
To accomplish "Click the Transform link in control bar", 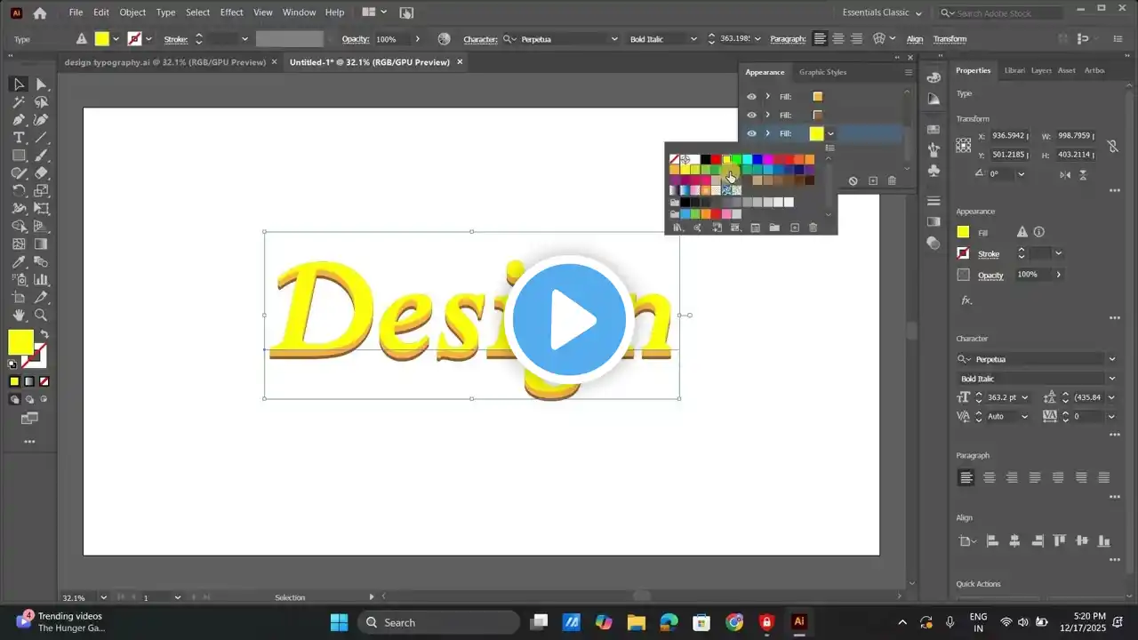I will pos(950,39).
